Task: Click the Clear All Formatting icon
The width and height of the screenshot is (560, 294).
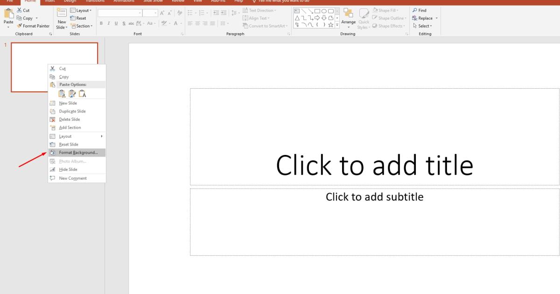Action: [x=179, y=13]
